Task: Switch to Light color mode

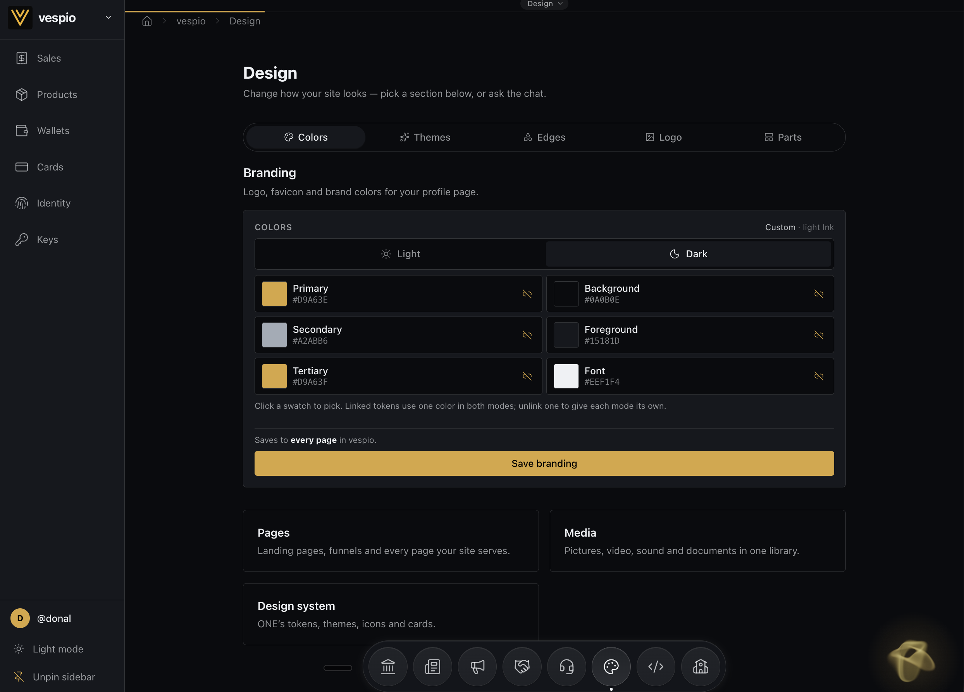Action: (400, 254)
